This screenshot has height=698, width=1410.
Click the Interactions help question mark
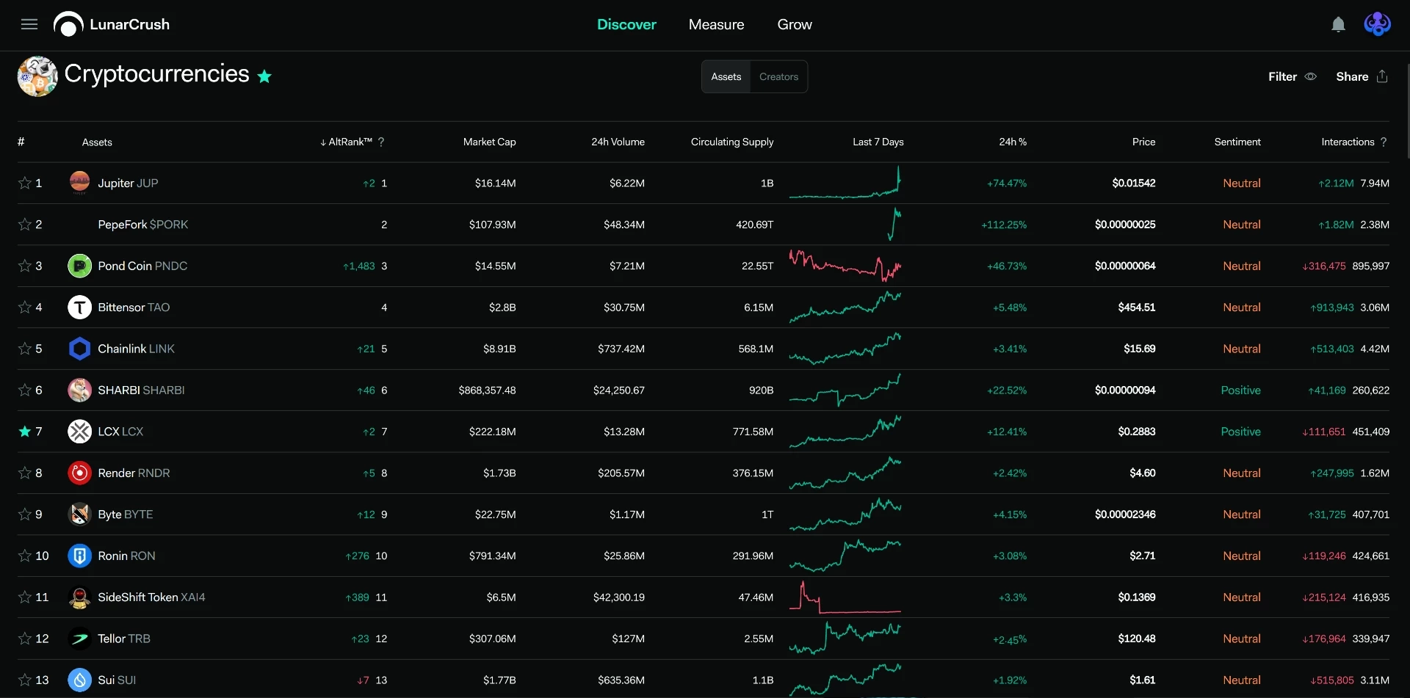(1384, 142)
